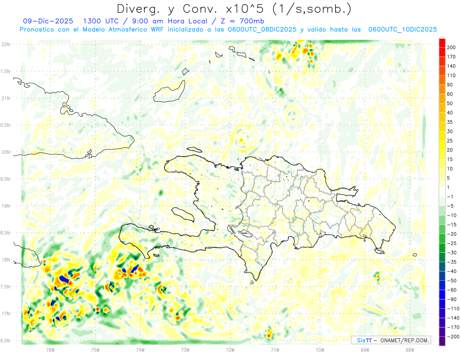Click the '71W' longitude label
Screen dimensions: 460x355
pos(275,350)
